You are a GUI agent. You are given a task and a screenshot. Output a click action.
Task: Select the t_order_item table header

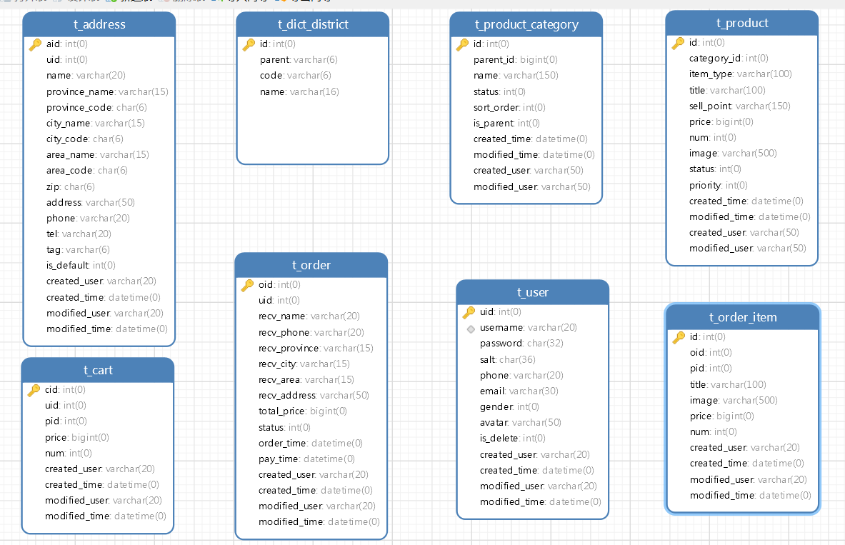point(743,317)
